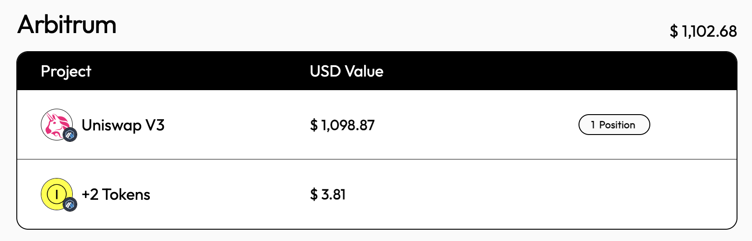Click the $ 1,098.87 value
Viewport: 752px width, 241px height.
point(342,125)
